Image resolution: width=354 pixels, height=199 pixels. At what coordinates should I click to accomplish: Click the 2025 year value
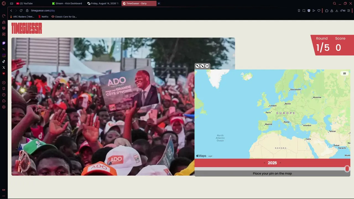pos(272,163)
